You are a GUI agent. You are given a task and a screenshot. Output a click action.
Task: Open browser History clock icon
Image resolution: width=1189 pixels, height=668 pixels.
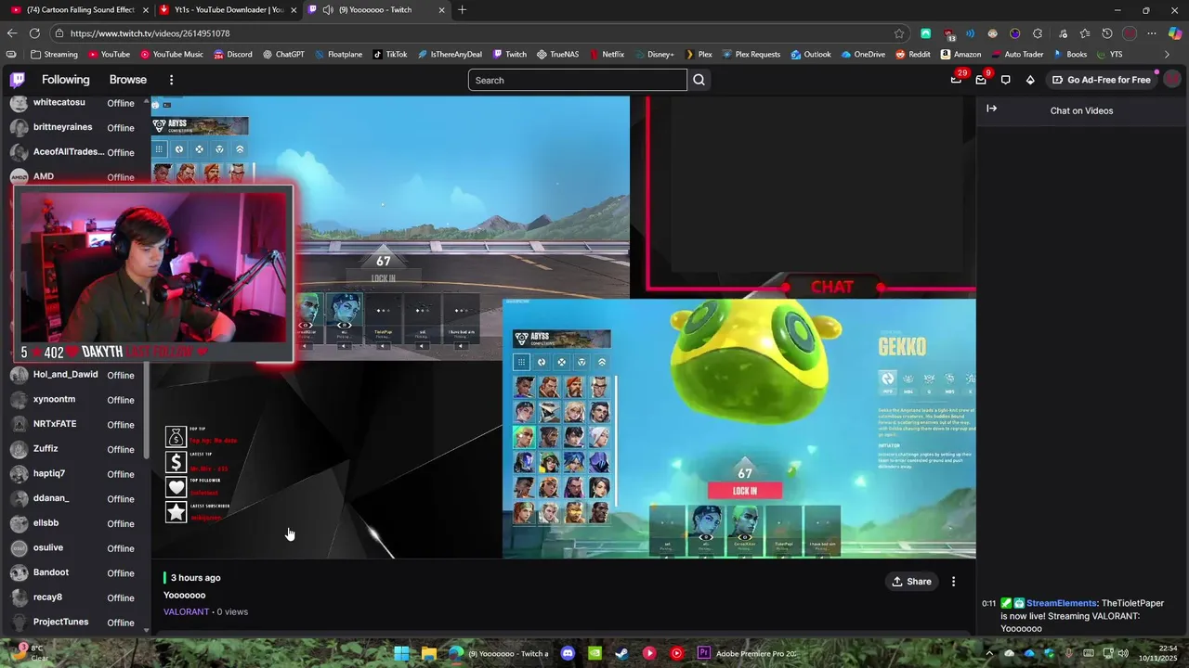1106,33
